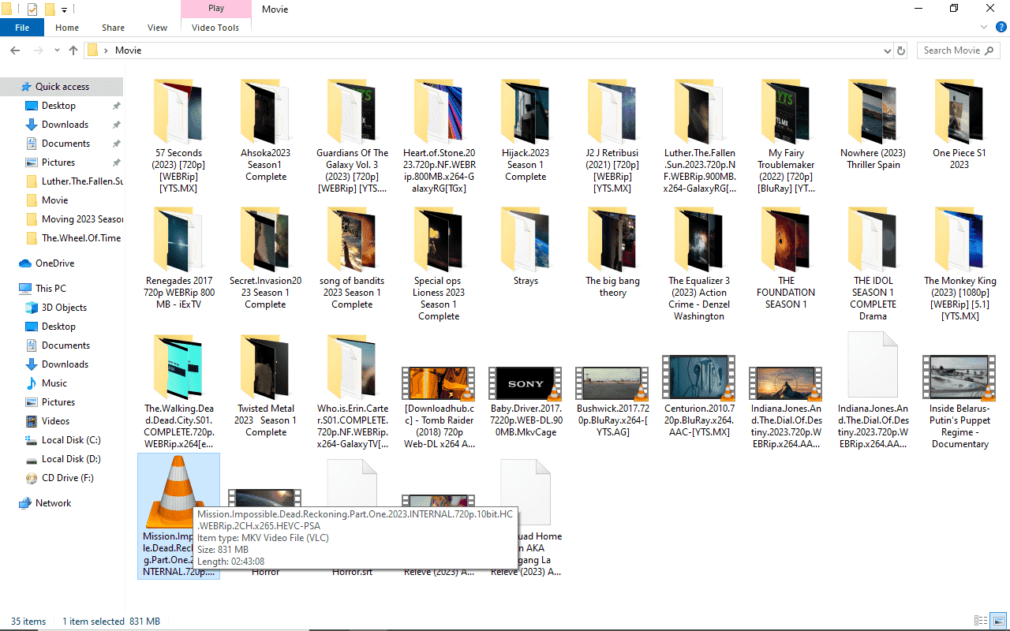Screen dimensions: 1010x631
Task: Click in the Search Movie box
Action: (x=958, y=50)
